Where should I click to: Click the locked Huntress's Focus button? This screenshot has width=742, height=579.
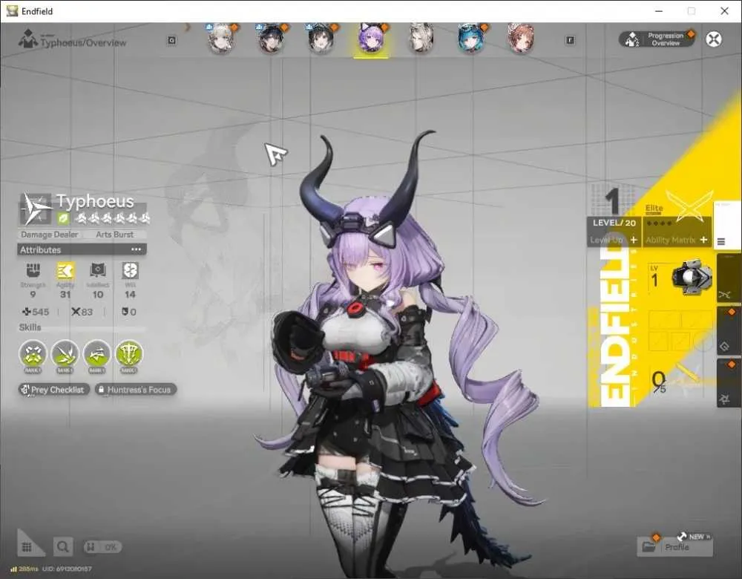(x=135, y=390)
